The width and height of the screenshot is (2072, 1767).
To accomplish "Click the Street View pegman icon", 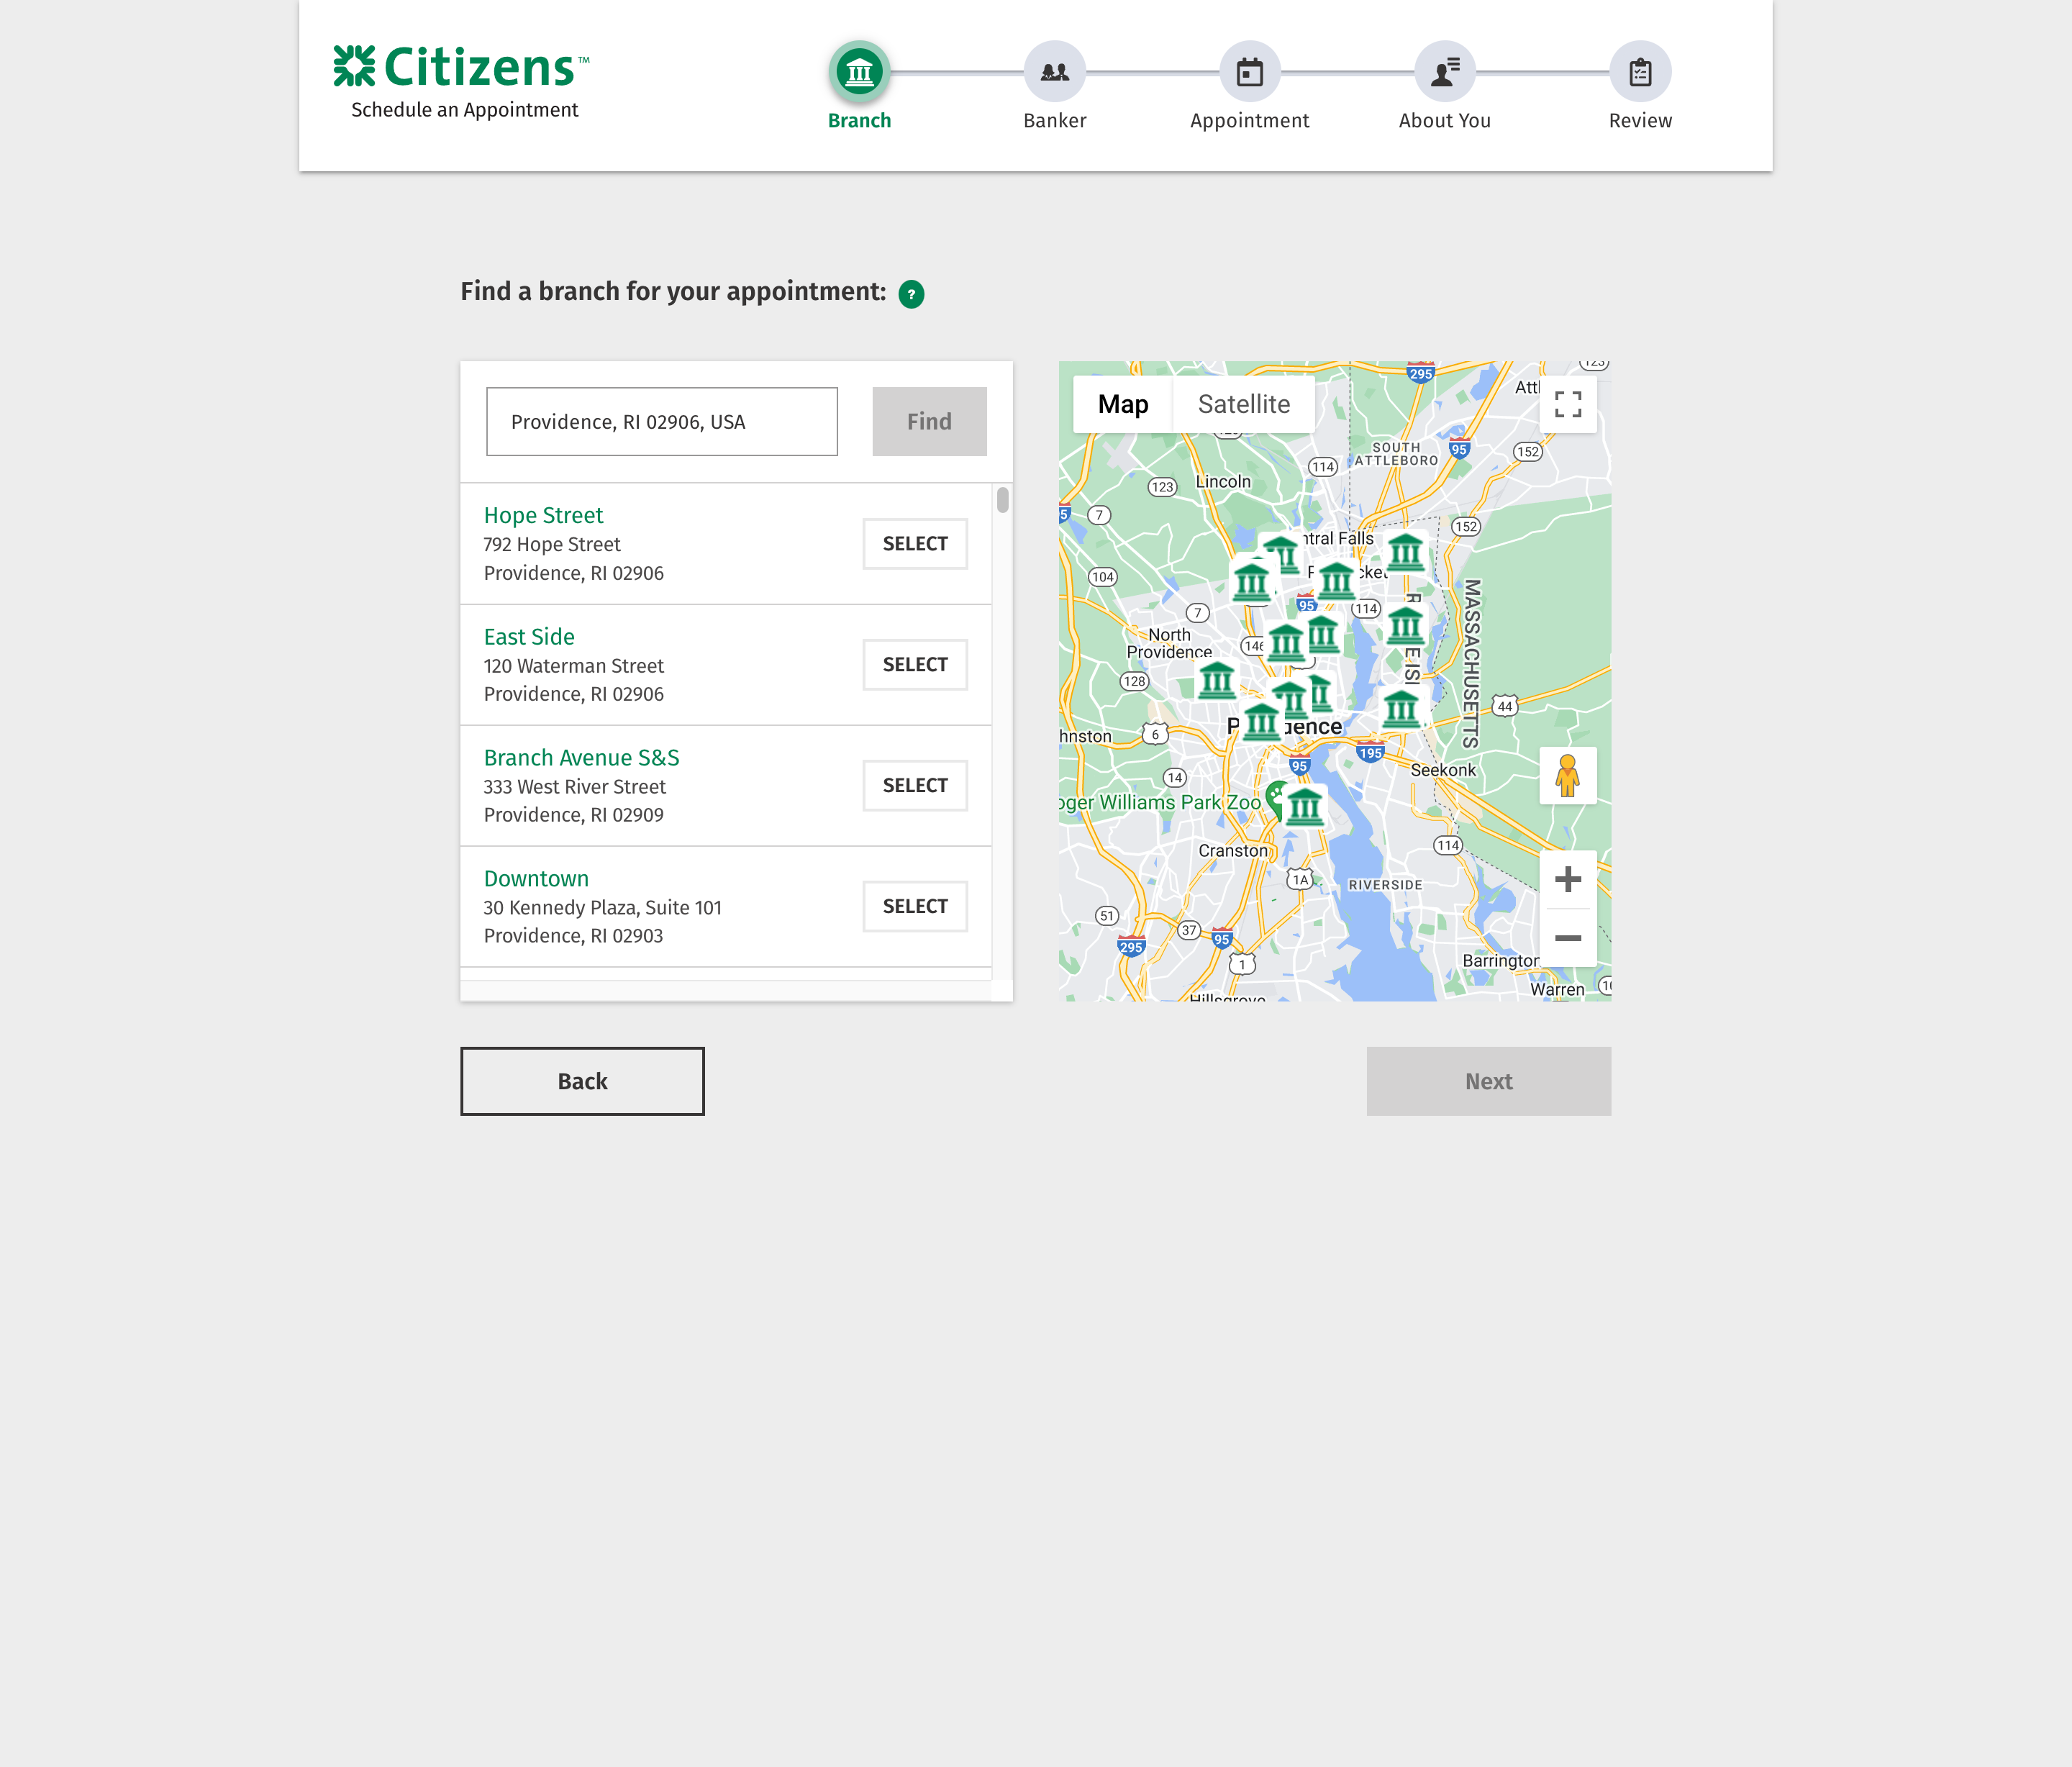I will click(1567, 775).
